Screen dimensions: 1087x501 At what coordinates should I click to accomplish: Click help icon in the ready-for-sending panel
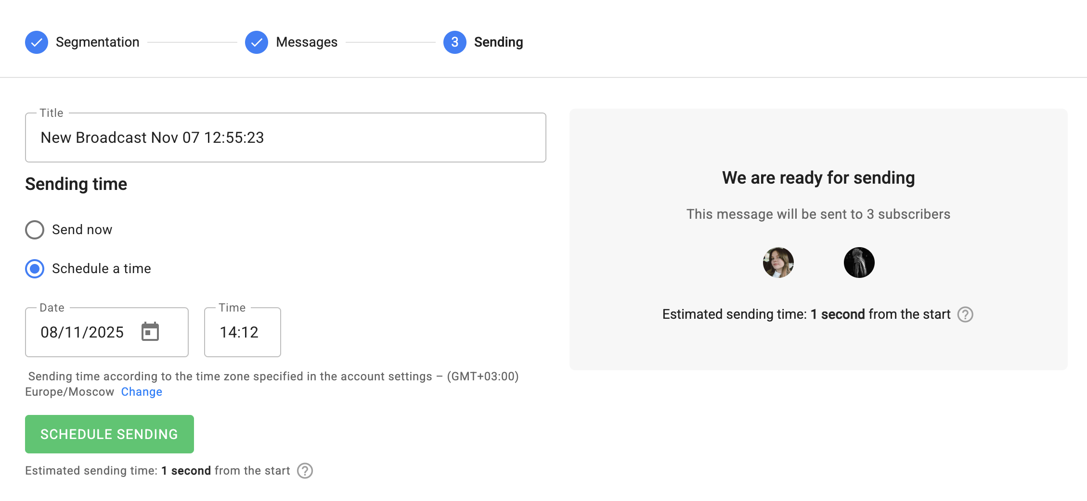[965, 314]
